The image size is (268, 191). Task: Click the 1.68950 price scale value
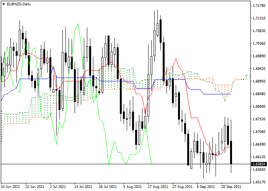tap(259, 81)
